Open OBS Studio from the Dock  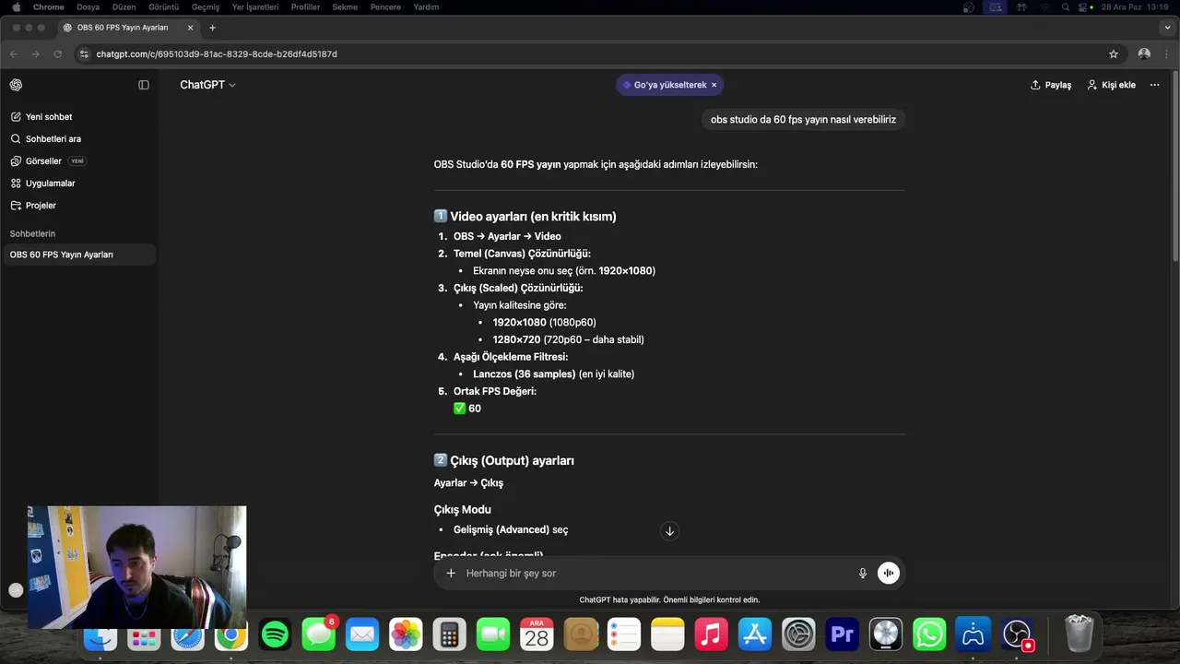point(1017,634)
